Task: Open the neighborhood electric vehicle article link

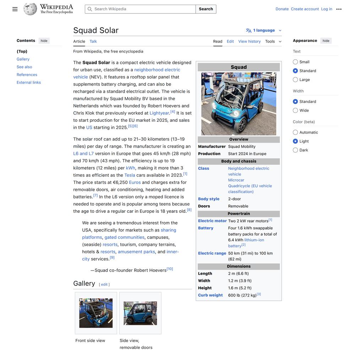Action: click(157, 70)
